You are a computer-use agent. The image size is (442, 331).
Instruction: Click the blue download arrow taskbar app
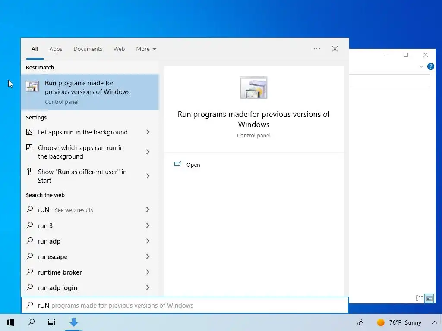(74, 322)
